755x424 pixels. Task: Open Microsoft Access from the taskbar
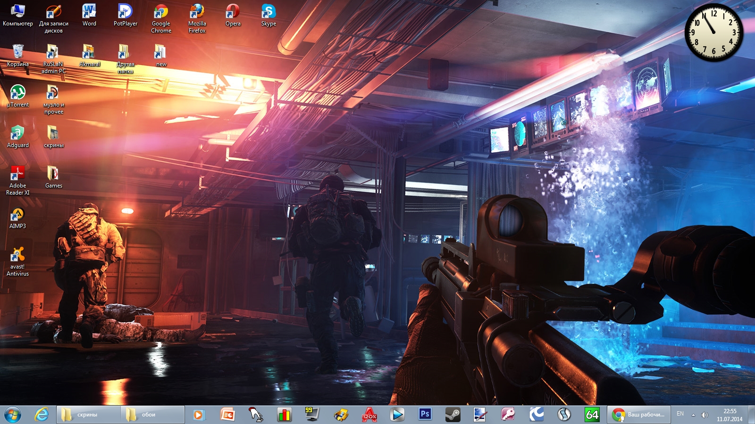(508, 415)
